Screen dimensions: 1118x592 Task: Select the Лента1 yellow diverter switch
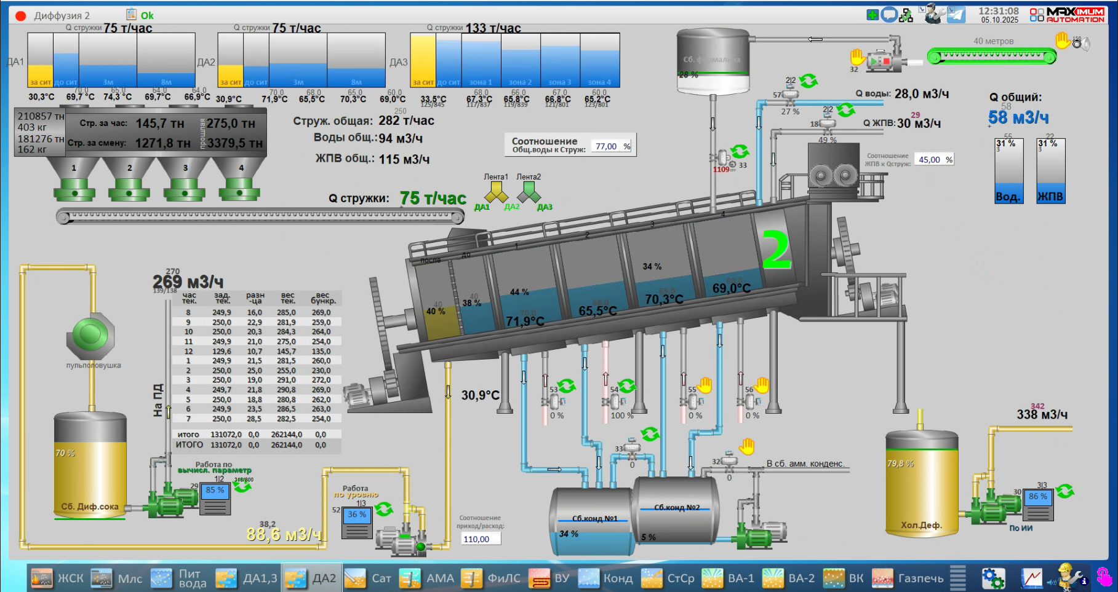click(x=496, y=194)
